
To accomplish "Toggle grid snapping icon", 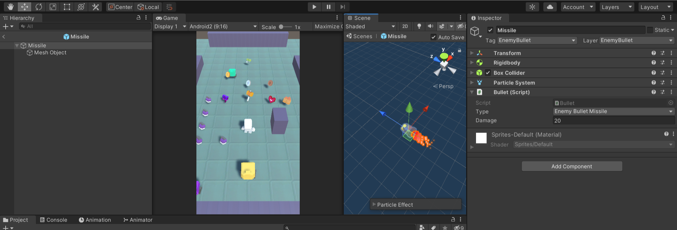I will (169, 7).
